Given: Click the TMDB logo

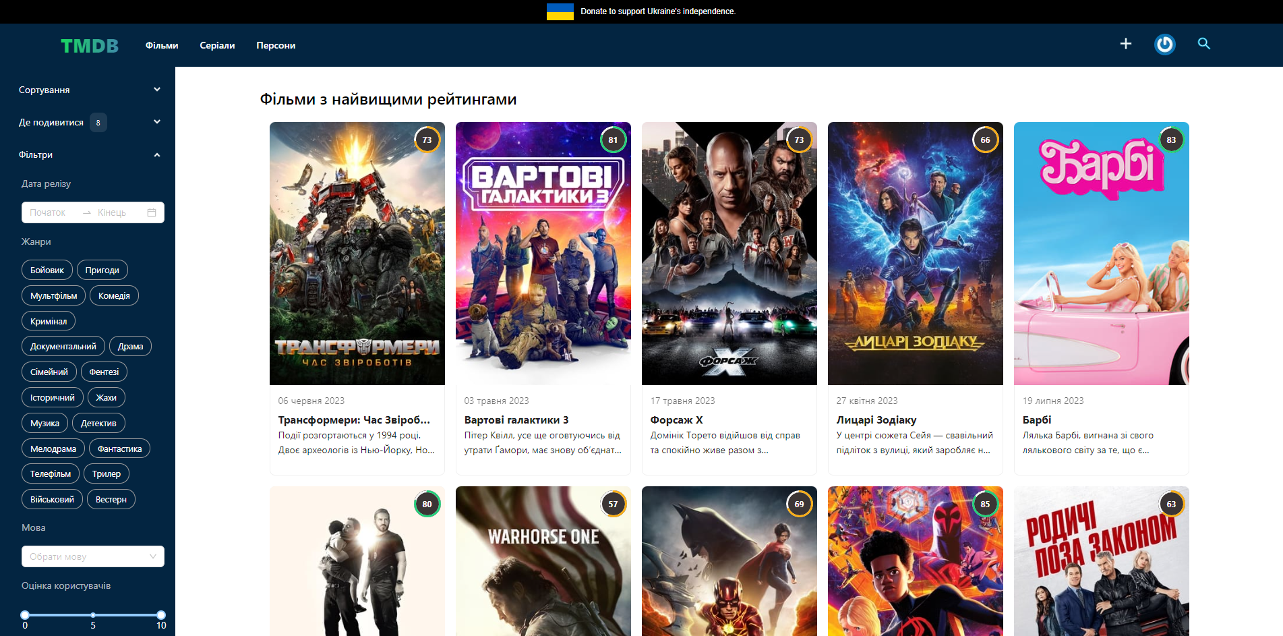Looking at the screenshot, I should [90, 45].
